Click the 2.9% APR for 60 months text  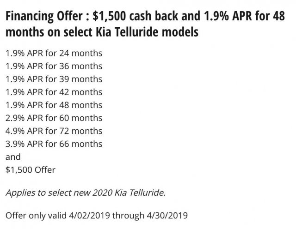54,118
